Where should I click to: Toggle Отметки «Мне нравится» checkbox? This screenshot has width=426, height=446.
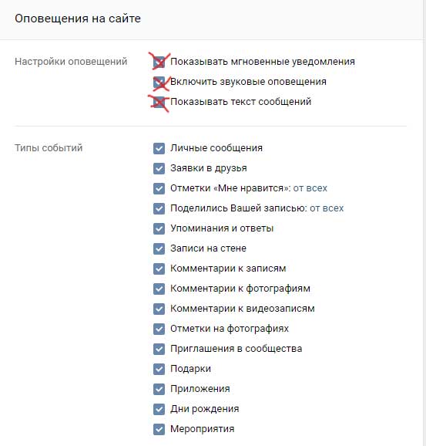(x=159, y=188)
